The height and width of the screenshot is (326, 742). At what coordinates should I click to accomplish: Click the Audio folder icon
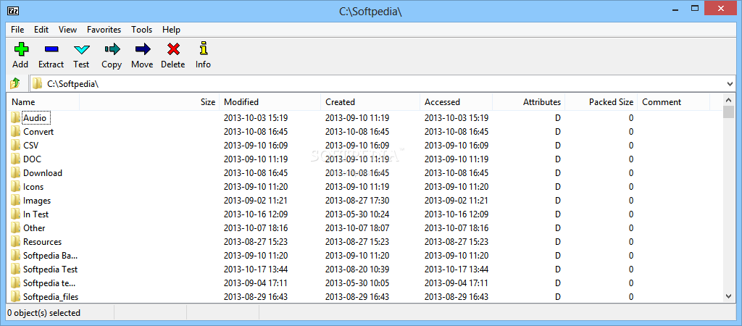pos(16,118)
